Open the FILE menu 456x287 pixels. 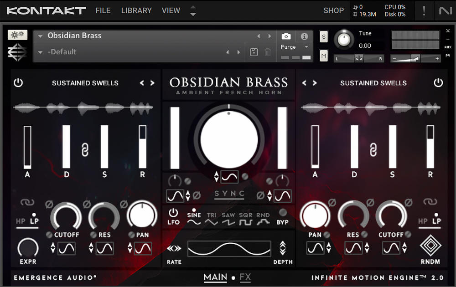point(103,10)
